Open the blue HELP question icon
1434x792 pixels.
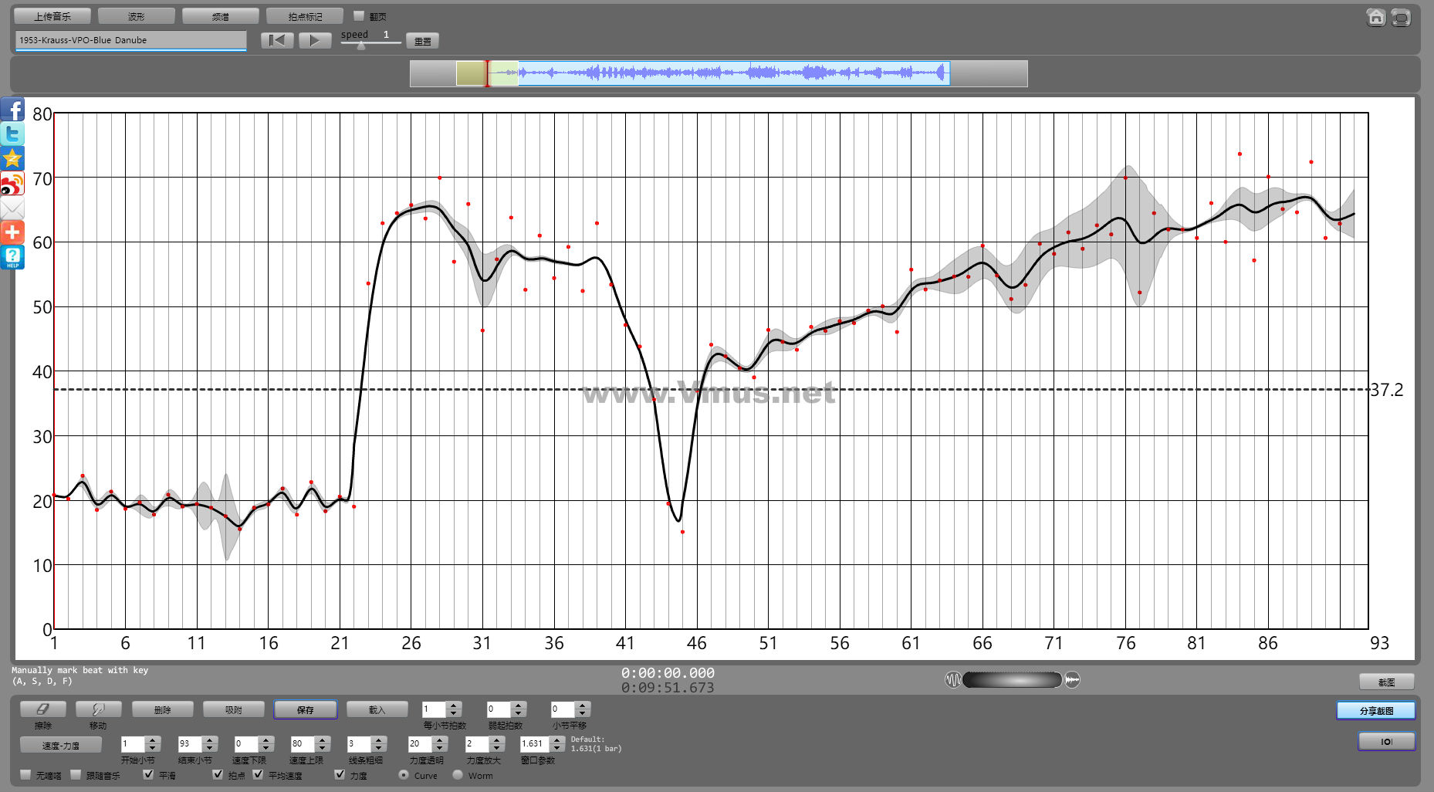click(12, 257)
